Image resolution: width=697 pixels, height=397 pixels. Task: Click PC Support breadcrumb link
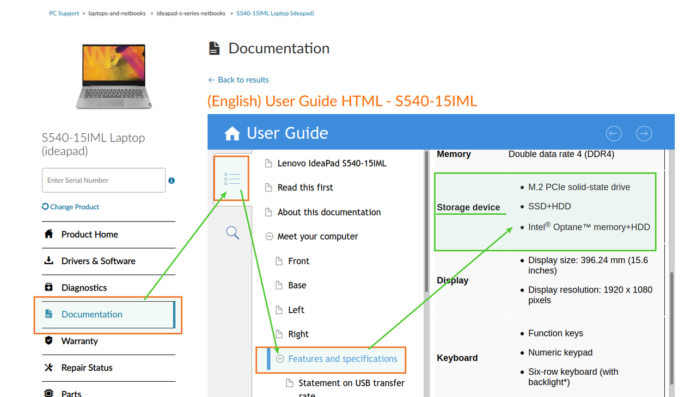[x=64, y=13]
